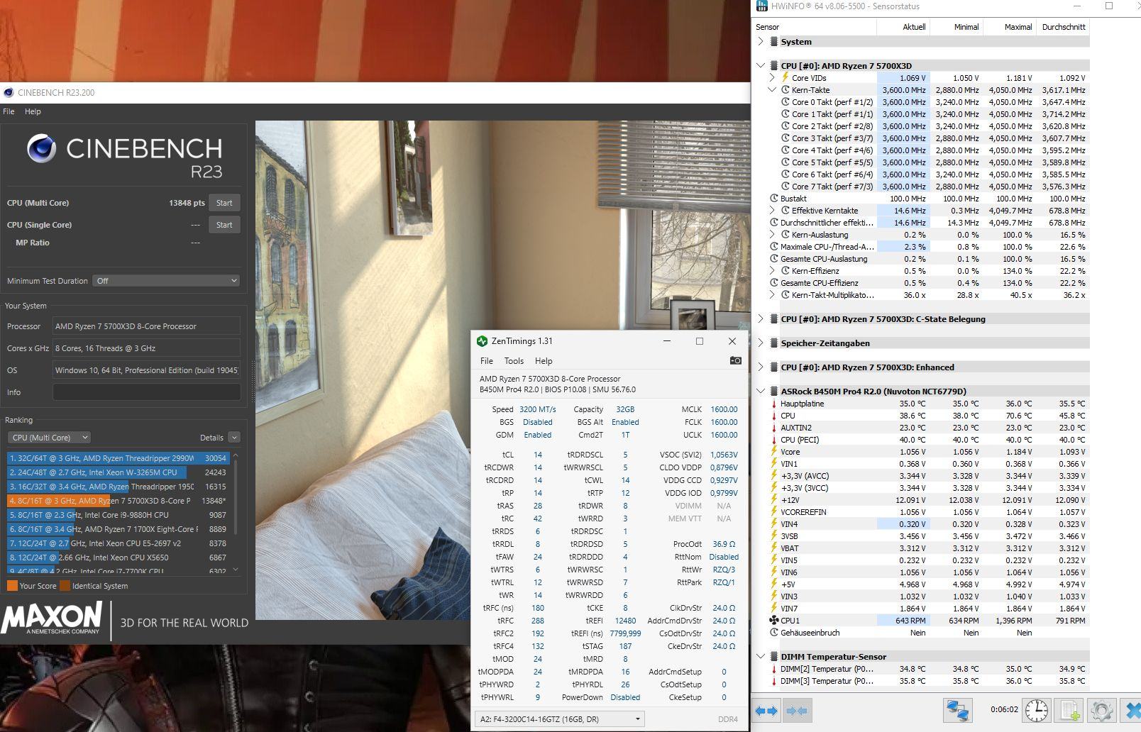Click the log-to-file sheet icon in HWiNFO
1141x732 pixels.
tap(1070, 710)
